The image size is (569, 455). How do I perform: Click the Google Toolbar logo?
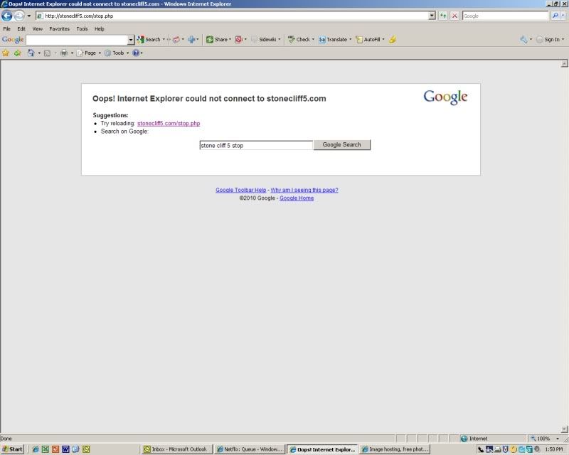[x=13, y=40]
